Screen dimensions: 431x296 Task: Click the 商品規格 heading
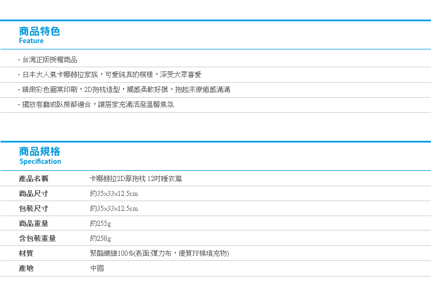tap(39, 151)
